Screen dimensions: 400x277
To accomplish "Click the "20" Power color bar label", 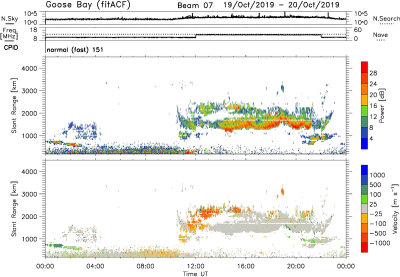I will 373,95.
